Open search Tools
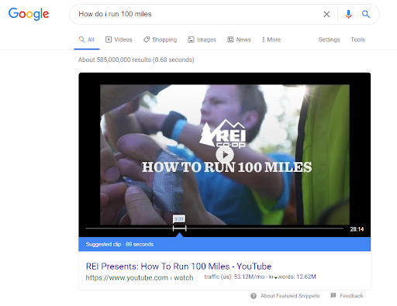This screenshot has width=397, height=306. coord(357,40)
